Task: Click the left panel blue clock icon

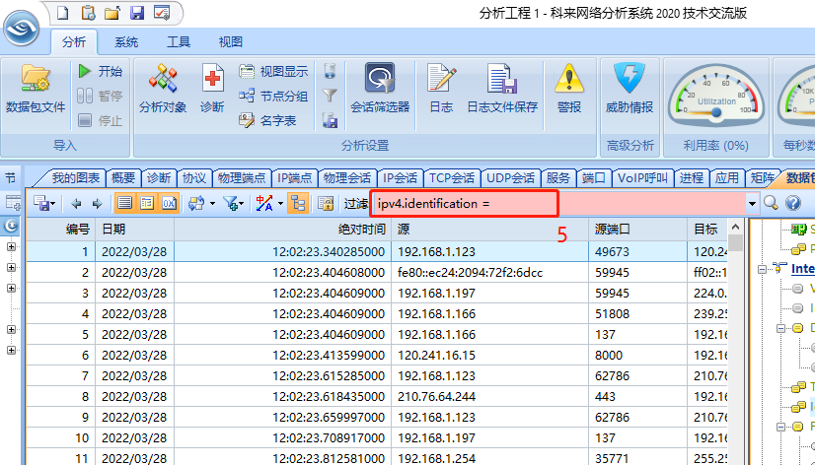Action: tap(11, 226)
